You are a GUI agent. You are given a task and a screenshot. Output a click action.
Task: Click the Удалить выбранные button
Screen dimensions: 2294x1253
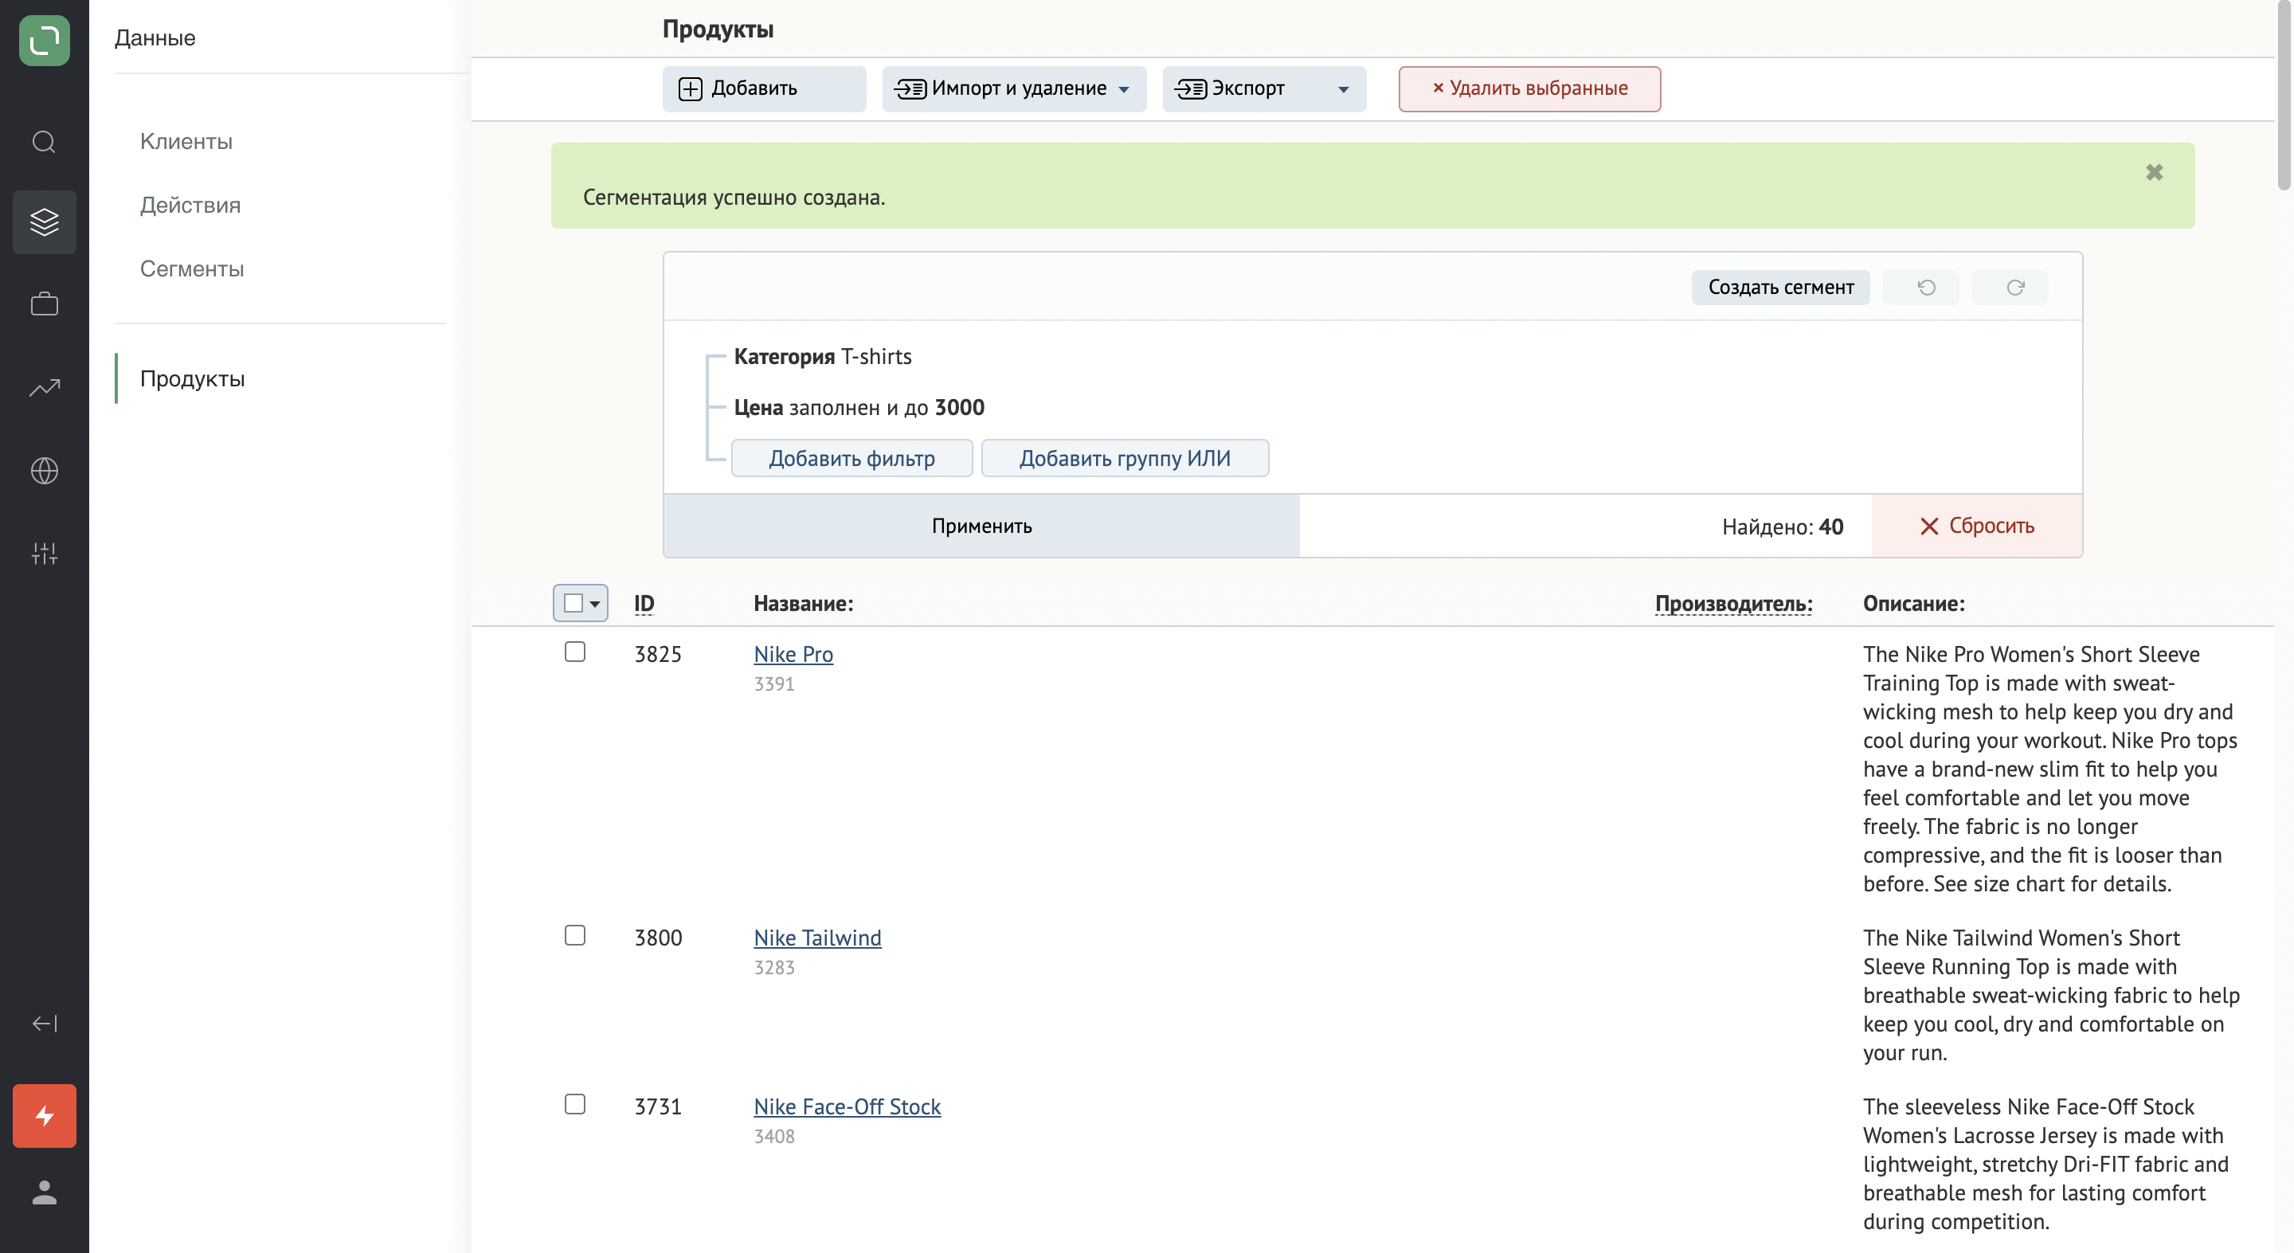[x=1529, y=88]
